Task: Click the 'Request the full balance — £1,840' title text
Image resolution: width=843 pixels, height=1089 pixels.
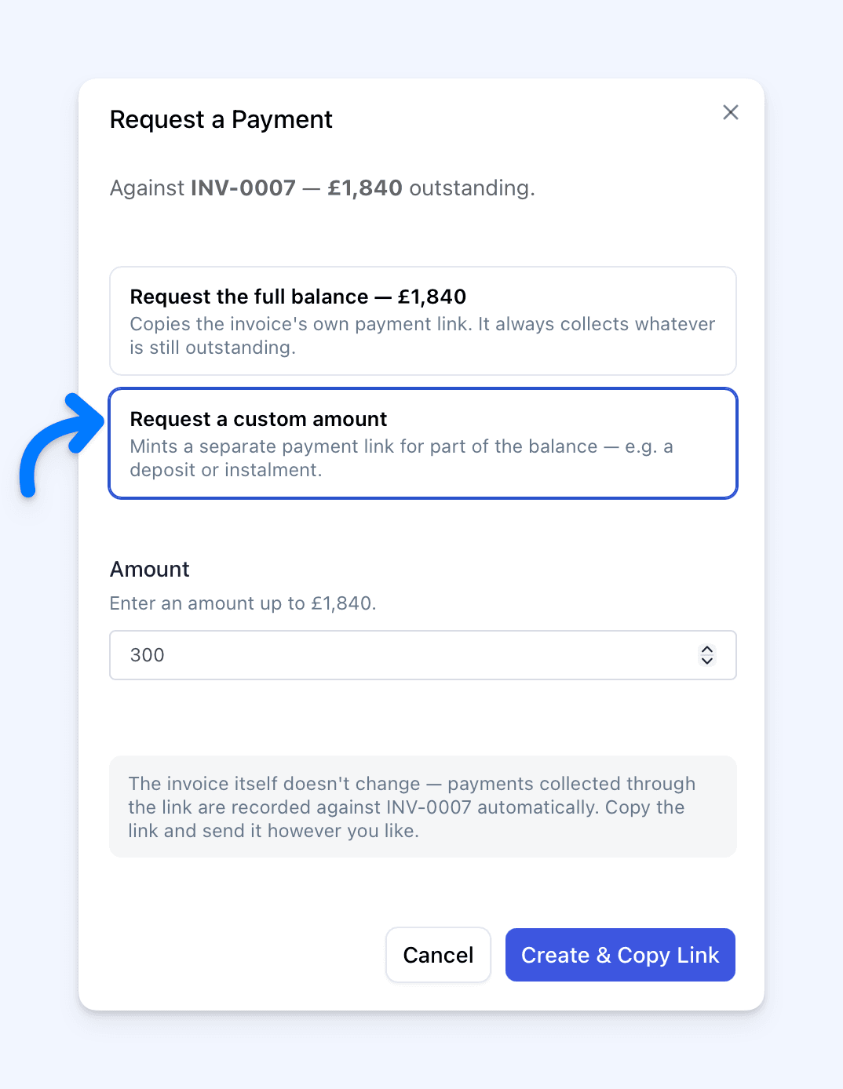Action: pos(298,297)
